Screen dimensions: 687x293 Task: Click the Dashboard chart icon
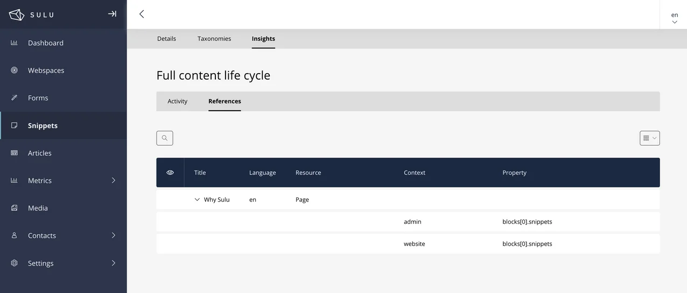click(x=15, y=43)
